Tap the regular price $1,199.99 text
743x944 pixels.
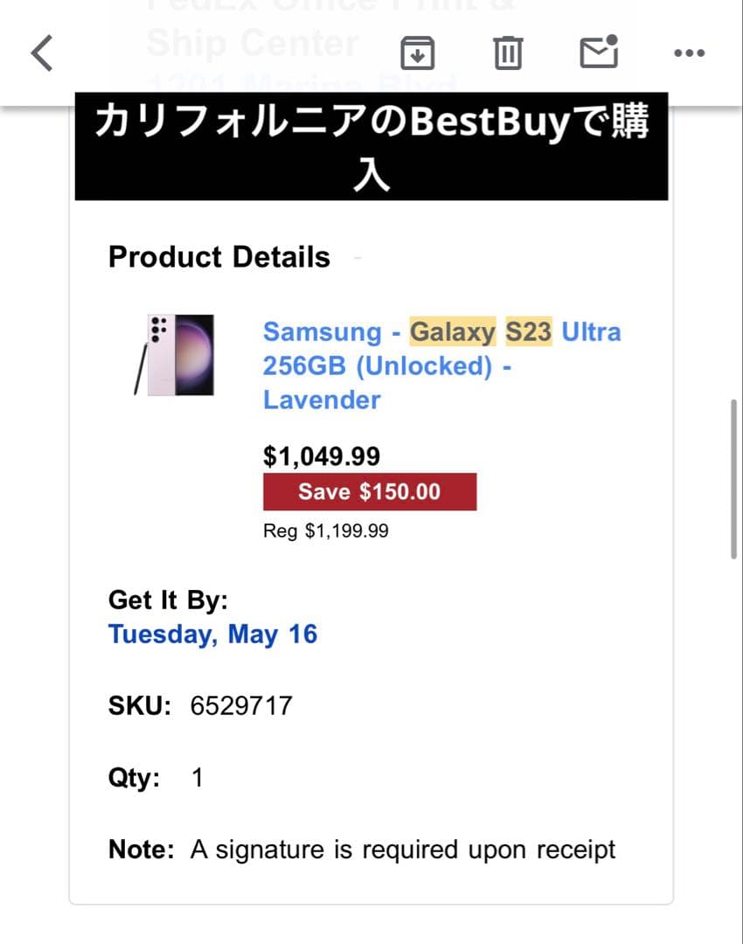tap(326, 530)
